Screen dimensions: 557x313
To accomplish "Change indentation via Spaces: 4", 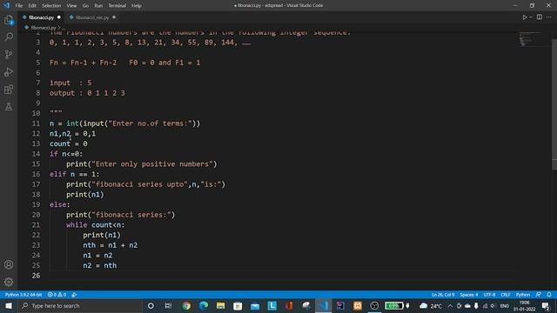I will point(468,295).
